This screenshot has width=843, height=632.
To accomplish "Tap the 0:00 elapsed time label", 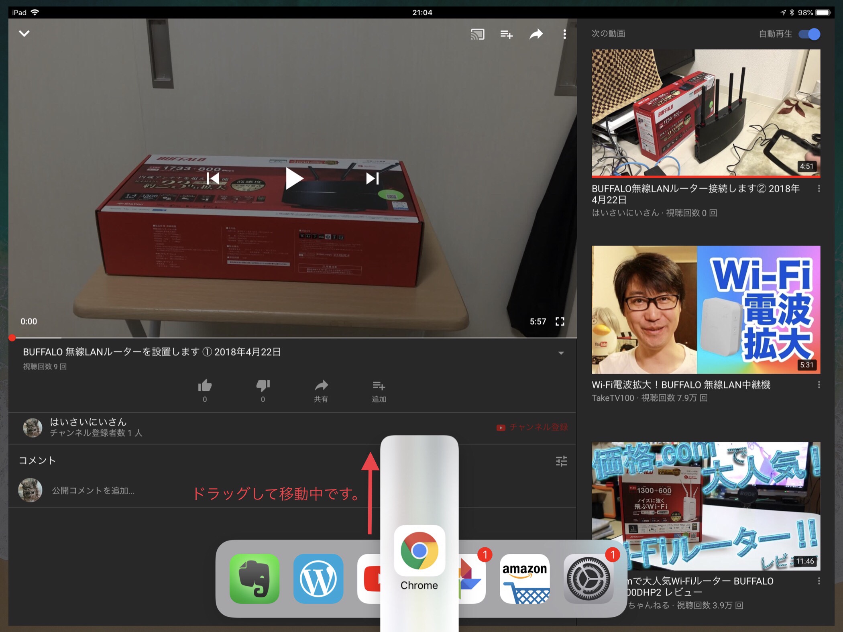I will [x=29, y=321].
